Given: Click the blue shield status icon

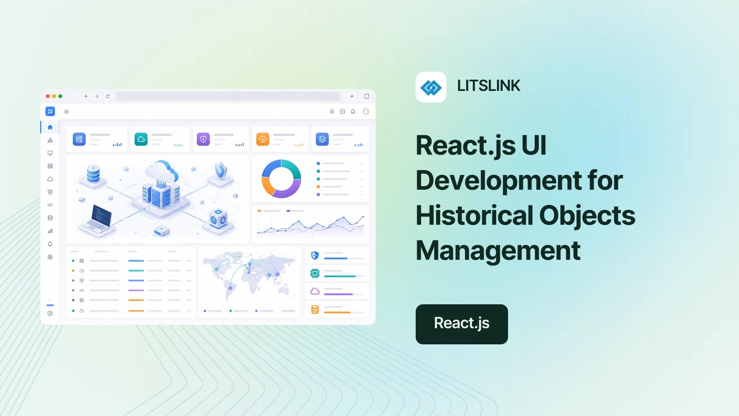Looking at the screenshot, I should pos(315,255).
